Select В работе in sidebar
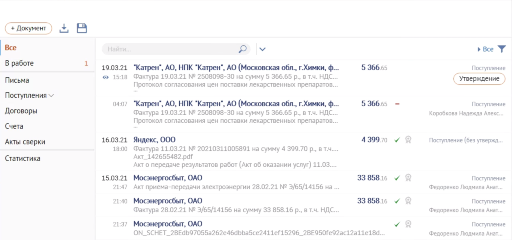The width and height of the screenshot is (512, 240). tap(19, 63)
